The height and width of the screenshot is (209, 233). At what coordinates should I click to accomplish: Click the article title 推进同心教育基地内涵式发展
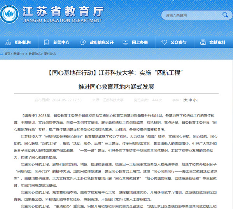click(116, 87)
